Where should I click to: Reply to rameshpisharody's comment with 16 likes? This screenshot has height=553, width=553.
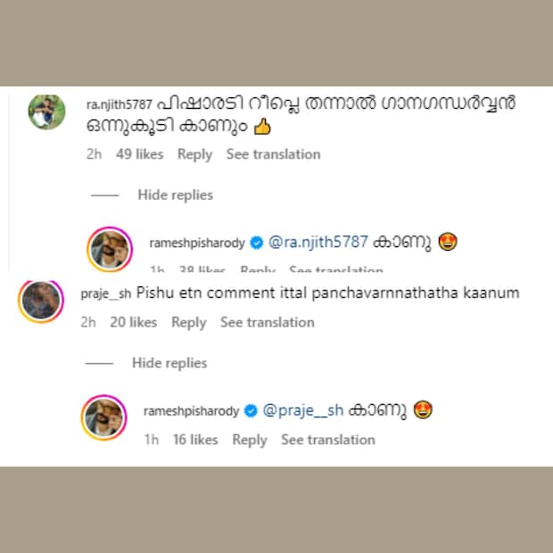tap(250, 440)
